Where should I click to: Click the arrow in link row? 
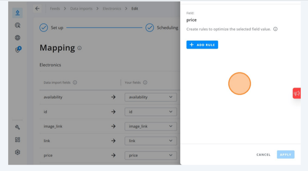(x=114, y=141)
